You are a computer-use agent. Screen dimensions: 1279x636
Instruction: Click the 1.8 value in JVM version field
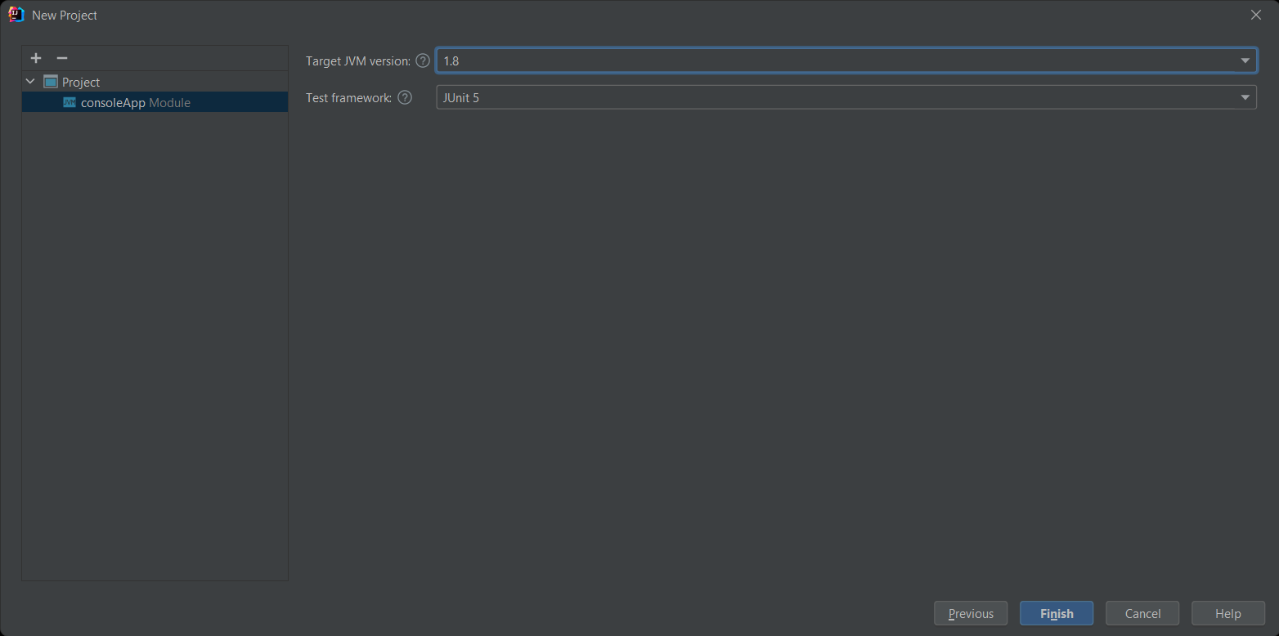[451, 60]
